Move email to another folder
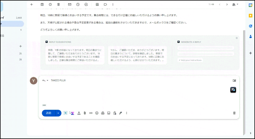Screen dimensions: 255x139 coord(97,5)
